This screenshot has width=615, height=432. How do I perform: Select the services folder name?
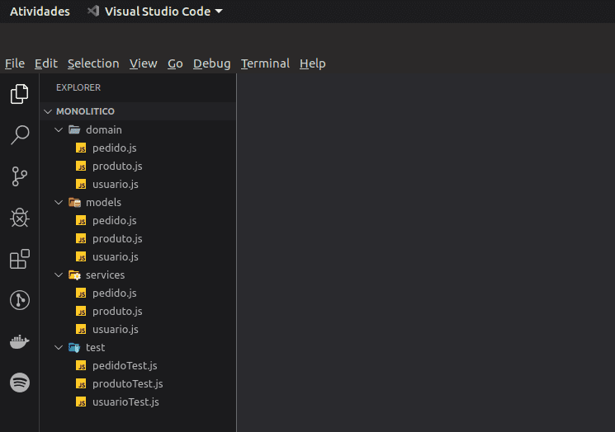point(105,275)
